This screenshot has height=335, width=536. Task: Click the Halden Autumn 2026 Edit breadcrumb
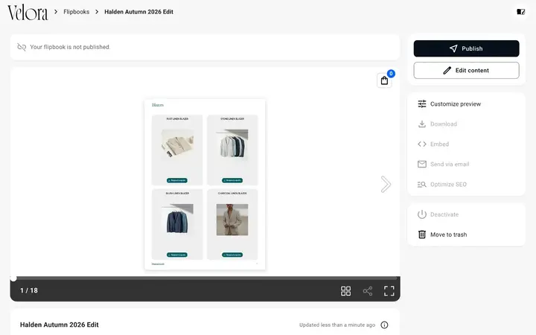point(138,12)
